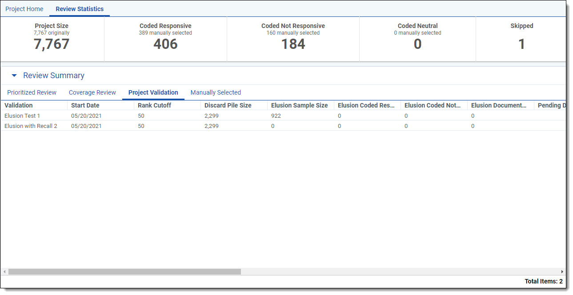Open the Manually Selected tab
The image size is (573, 295).
point(216,92)
